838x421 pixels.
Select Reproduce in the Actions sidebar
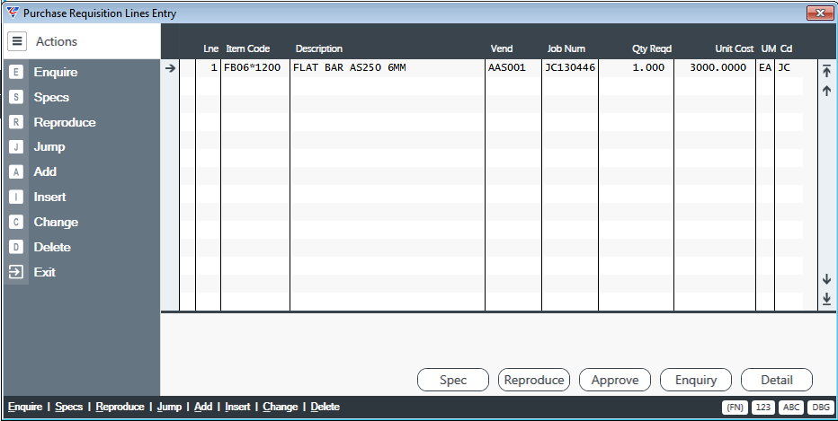[65, 122]
